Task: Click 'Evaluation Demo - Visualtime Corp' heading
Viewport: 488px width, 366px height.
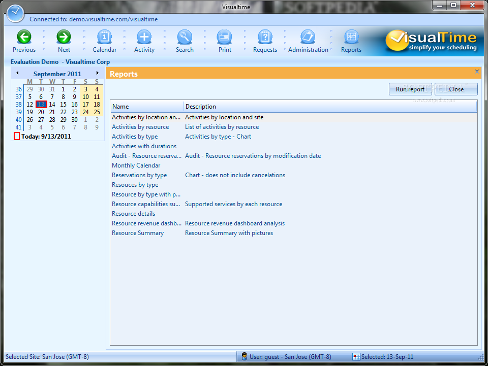Action: pos(60,62)
